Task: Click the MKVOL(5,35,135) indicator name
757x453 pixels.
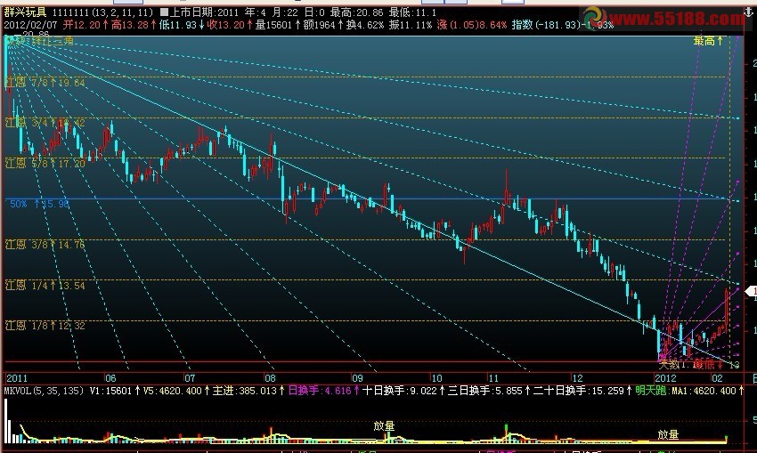Action: (45, 391)
